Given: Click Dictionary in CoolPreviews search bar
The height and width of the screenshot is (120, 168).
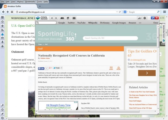Looking at the screenshot, I should (x=105, y=23).
